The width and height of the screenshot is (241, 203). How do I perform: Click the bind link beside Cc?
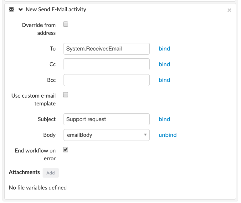point(164,64)
